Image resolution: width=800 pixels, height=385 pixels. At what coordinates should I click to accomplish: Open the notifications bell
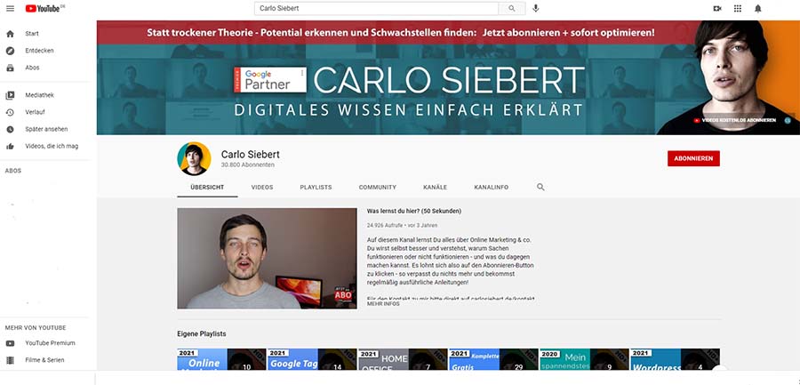click(757, 9)
